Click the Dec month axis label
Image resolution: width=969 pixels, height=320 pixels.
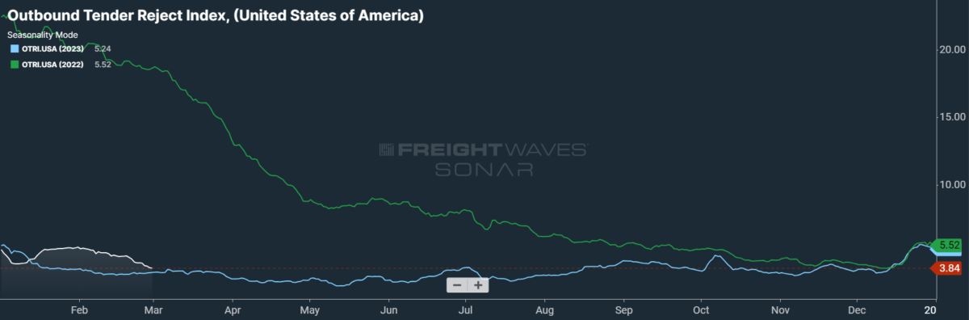pos(857,309)
